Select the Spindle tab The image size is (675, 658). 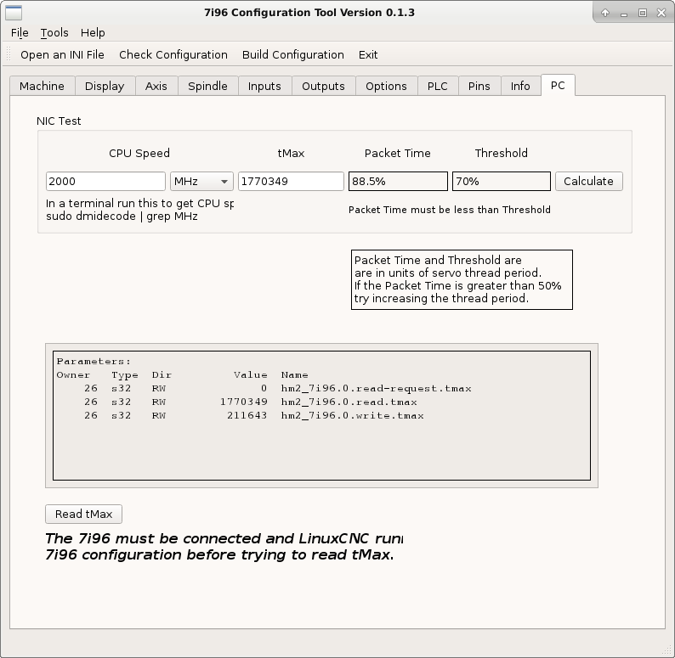point(207,86)
